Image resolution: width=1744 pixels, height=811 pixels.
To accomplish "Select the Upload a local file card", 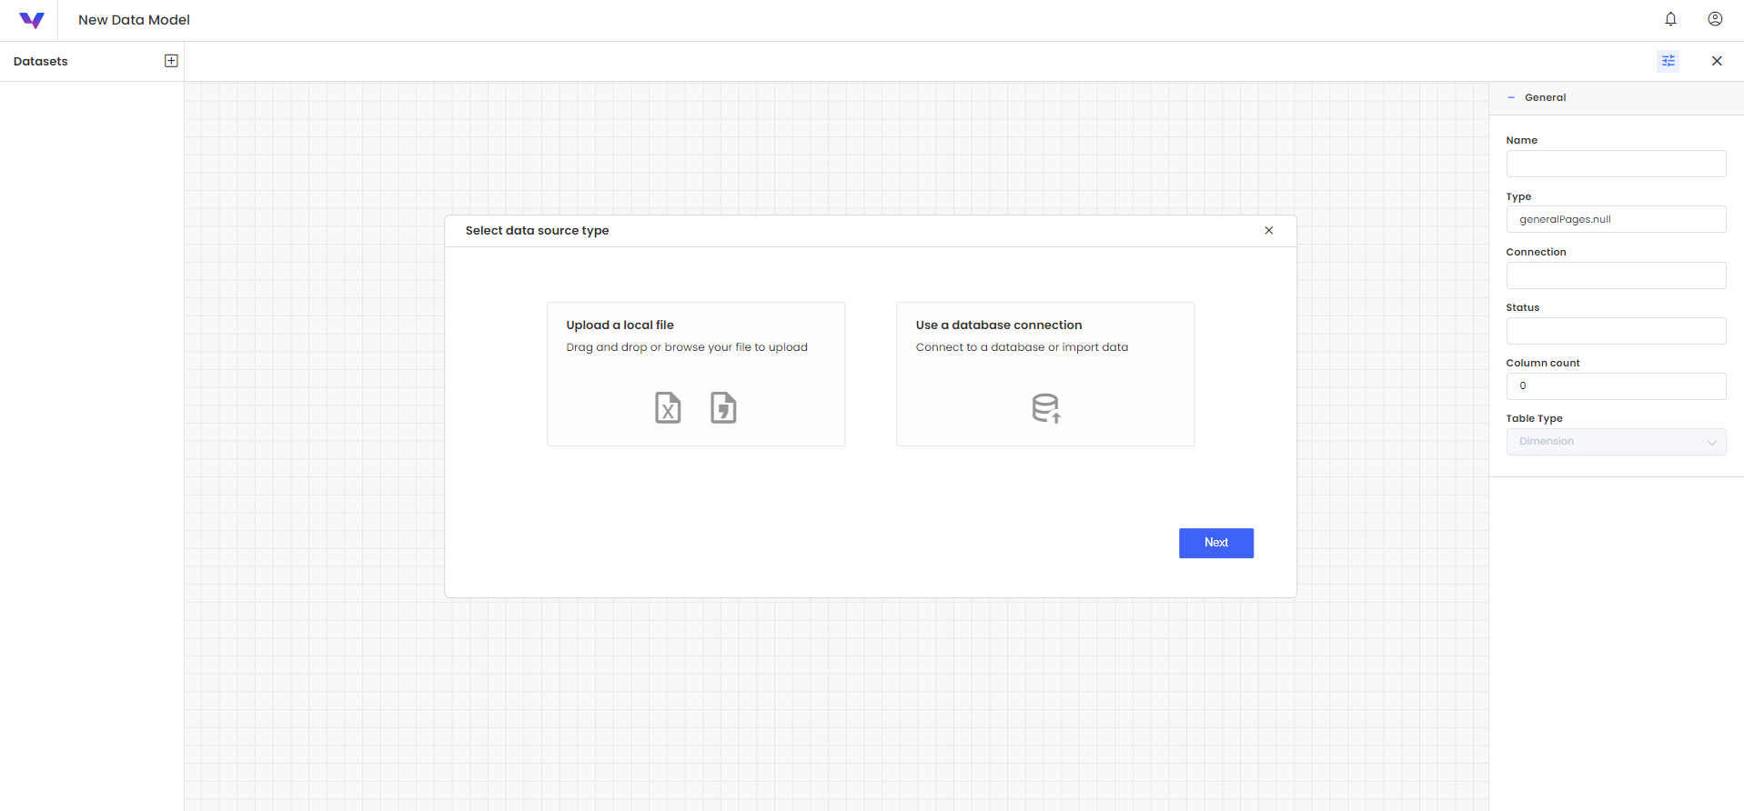I will pos(696,374).
